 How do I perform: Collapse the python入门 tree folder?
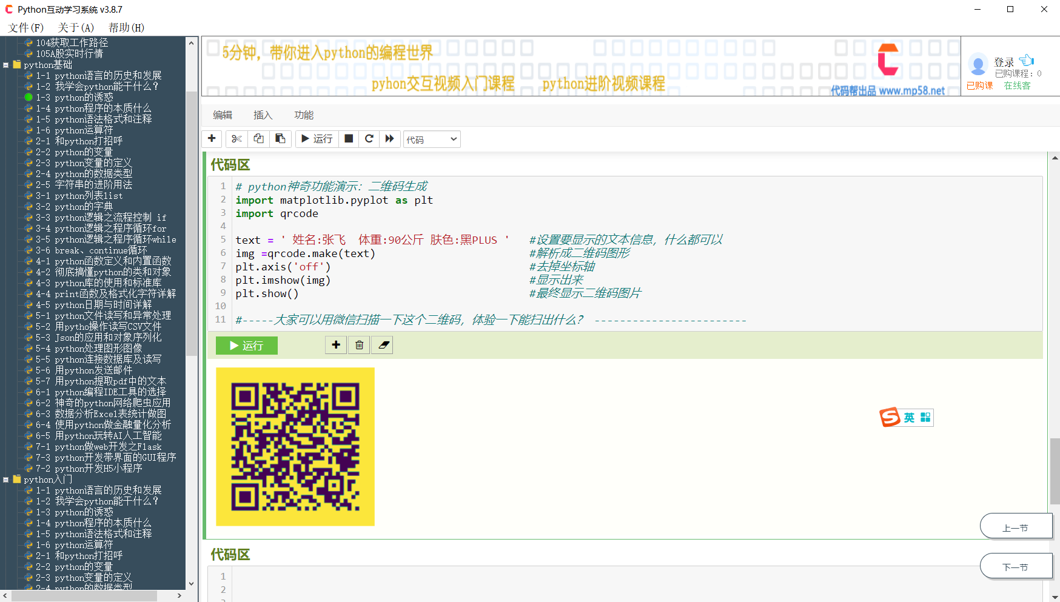5,480
